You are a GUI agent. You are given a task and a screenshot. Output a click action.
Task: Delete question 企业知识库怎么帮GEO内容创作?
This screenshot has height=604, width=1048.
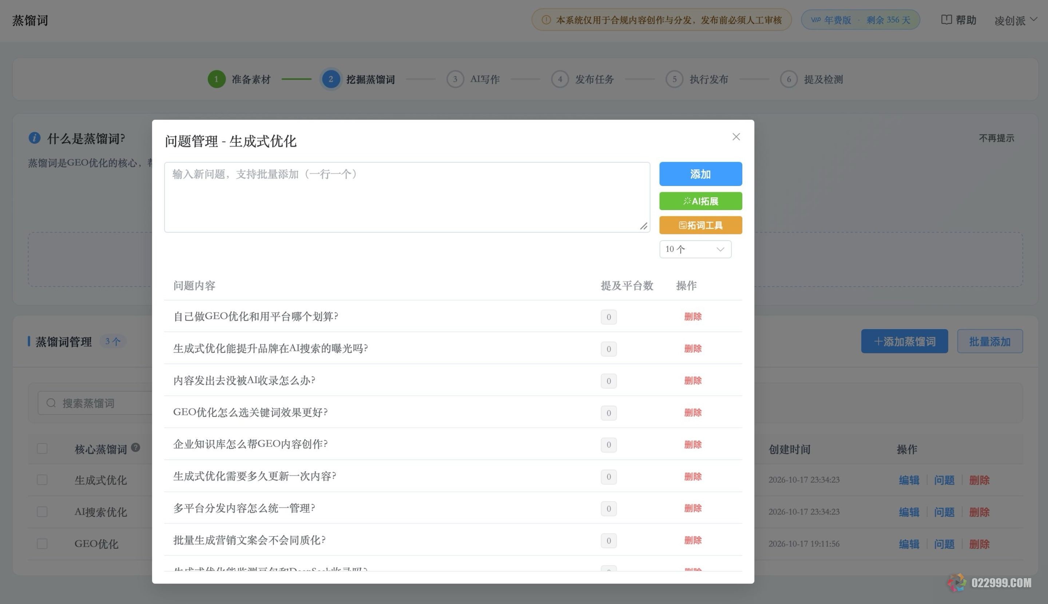pyautogui.click(x=693, y=444)
